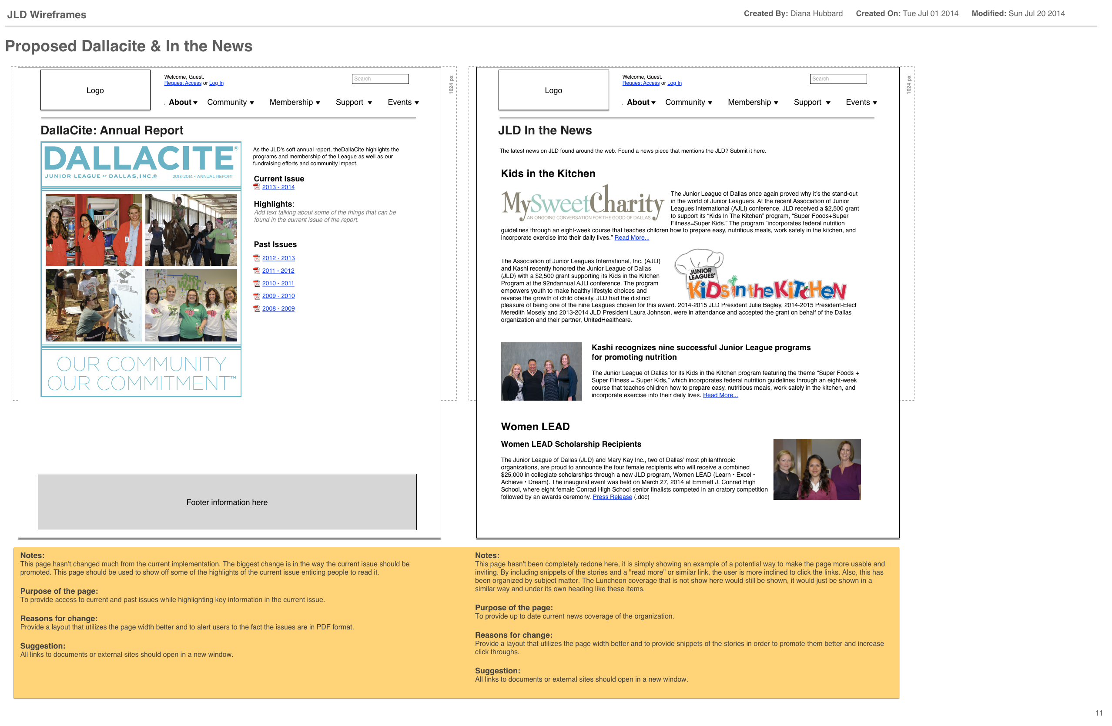The width and height of the screenshot is (1112, 726).
Task: Open Read More after the Kashi article
Action: pos(720,395)
